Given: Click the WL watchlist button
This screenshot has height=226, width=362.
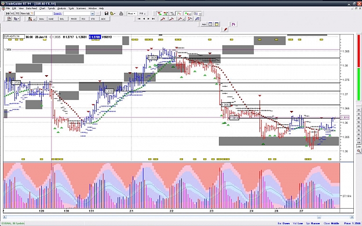Looking at the screenshot, I should [13, 13].
